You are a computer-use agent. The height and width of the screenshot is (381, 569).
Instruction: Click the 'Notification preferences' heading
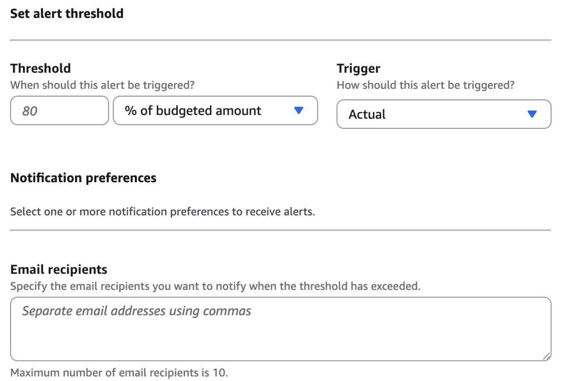[83, 178]
